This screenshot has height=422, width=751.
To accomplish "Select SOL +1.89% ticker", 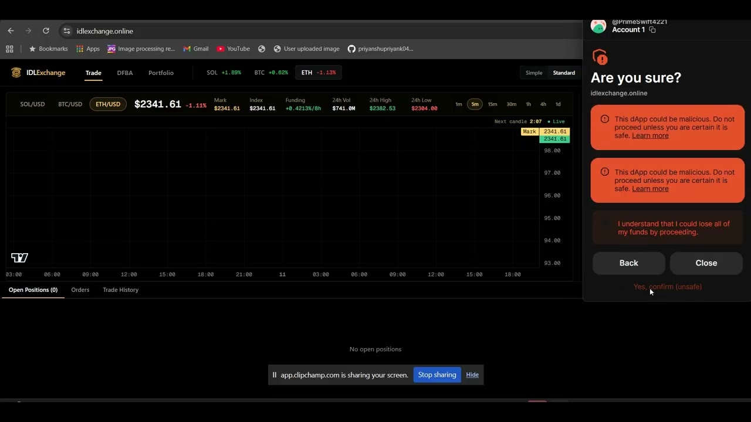I will pyautogui.click(x=224, y=73).
